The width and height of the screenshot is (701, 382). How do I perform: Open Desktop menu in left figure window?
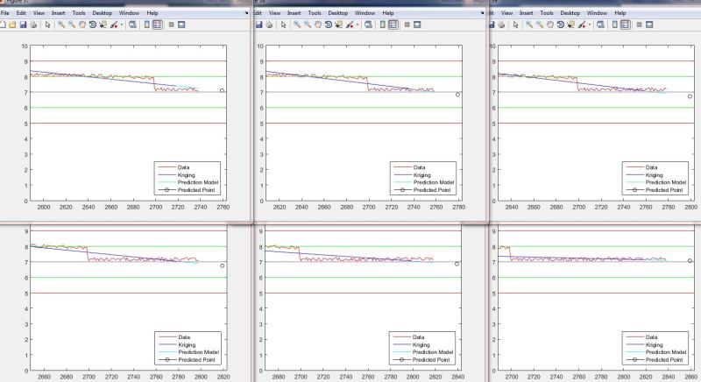[102, 13]
